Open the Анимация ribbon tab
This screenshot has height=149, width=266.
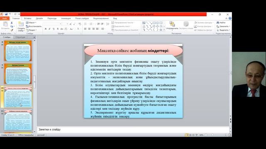click(x=66, y=18)
